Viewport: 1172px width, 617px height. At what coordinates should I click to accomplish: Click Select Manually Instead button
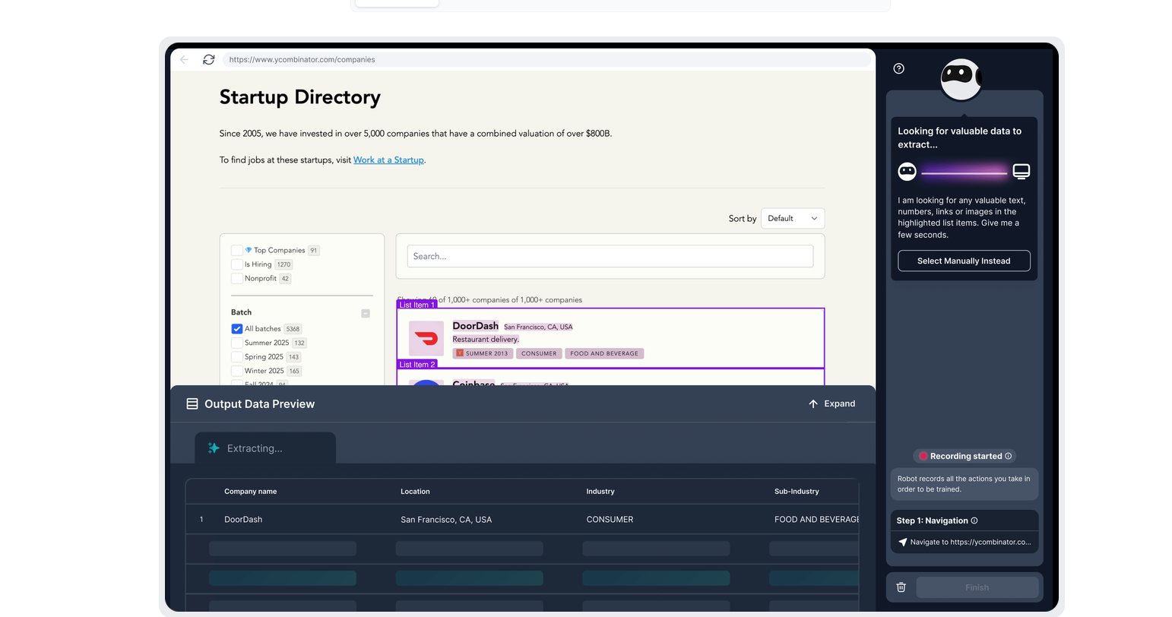[964, 261]
